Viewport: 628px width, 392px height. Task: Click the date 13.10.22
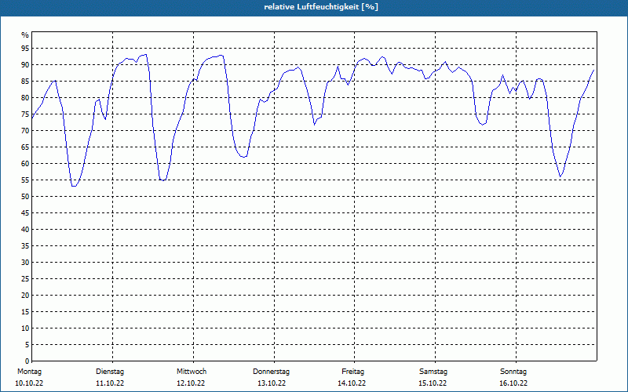coord(272,383)
